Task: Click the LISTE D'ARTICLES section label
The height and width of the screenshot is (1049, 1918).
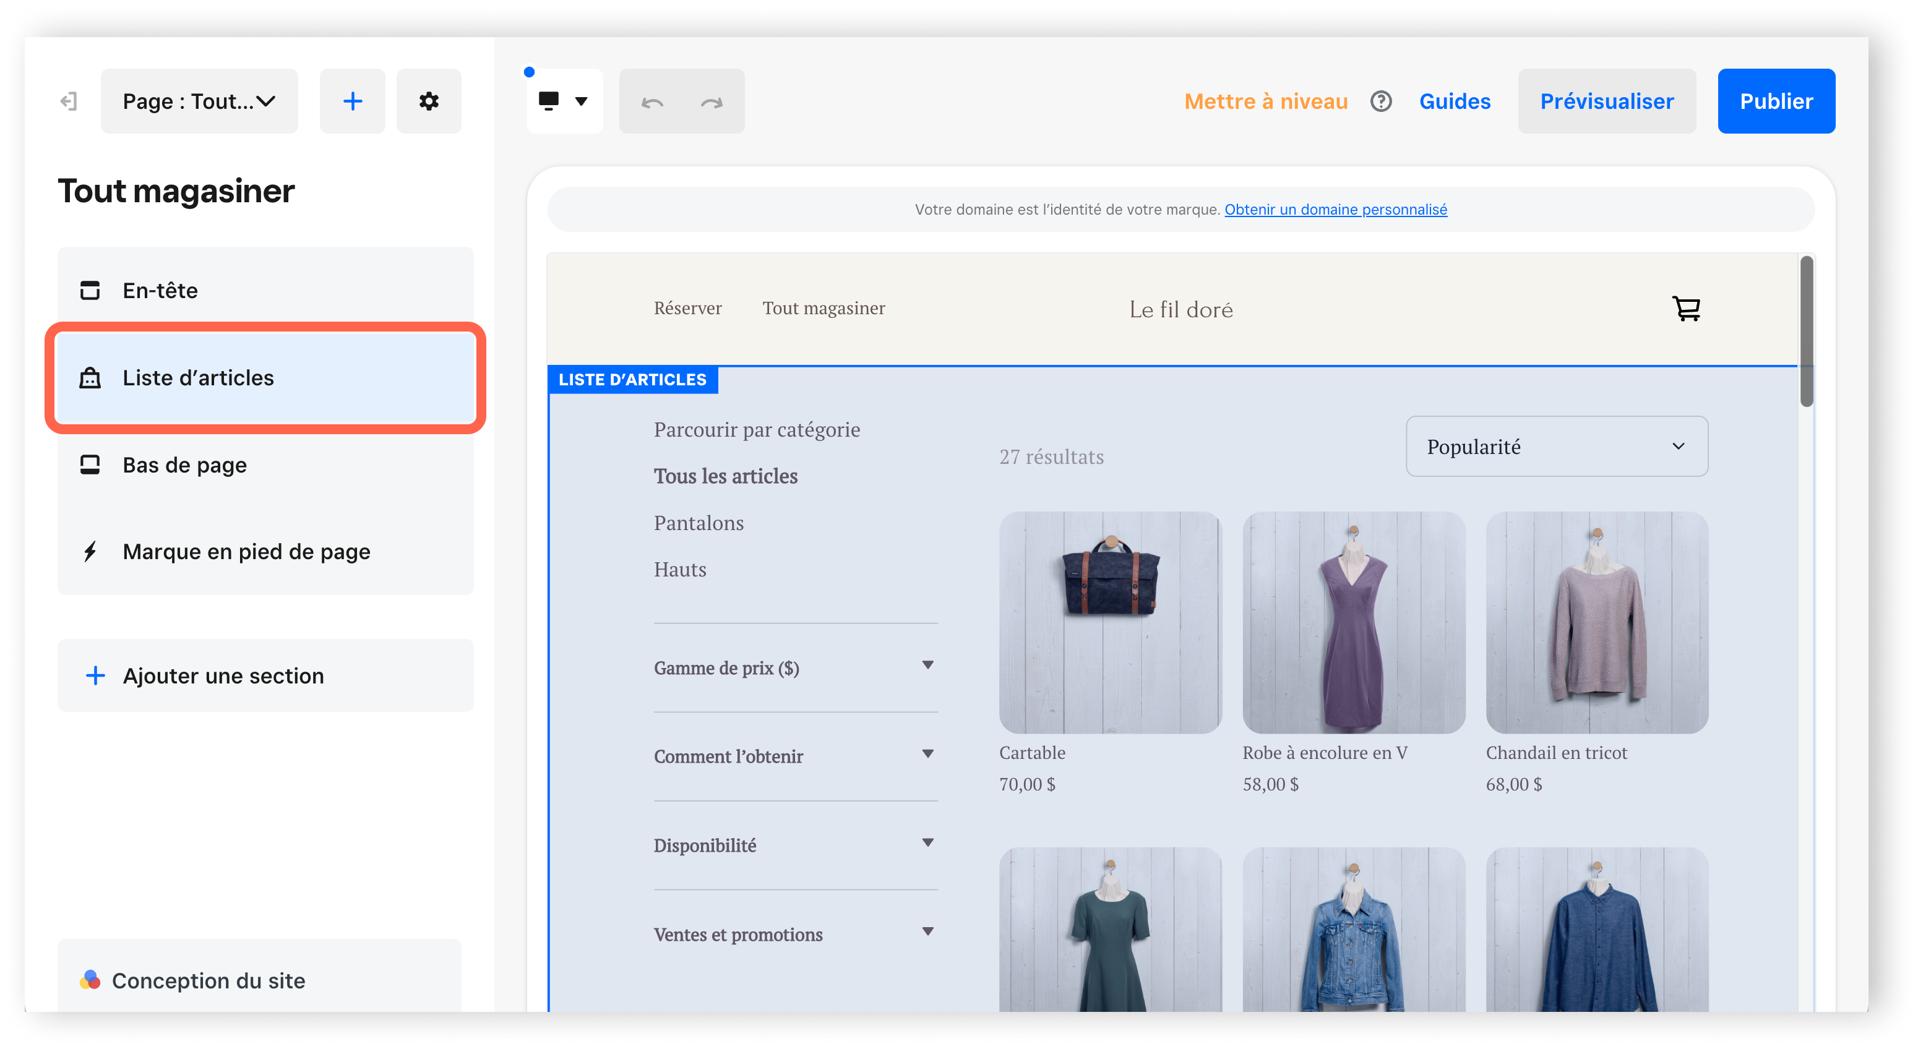Action: pyautogui.click(x=632, y=380)
